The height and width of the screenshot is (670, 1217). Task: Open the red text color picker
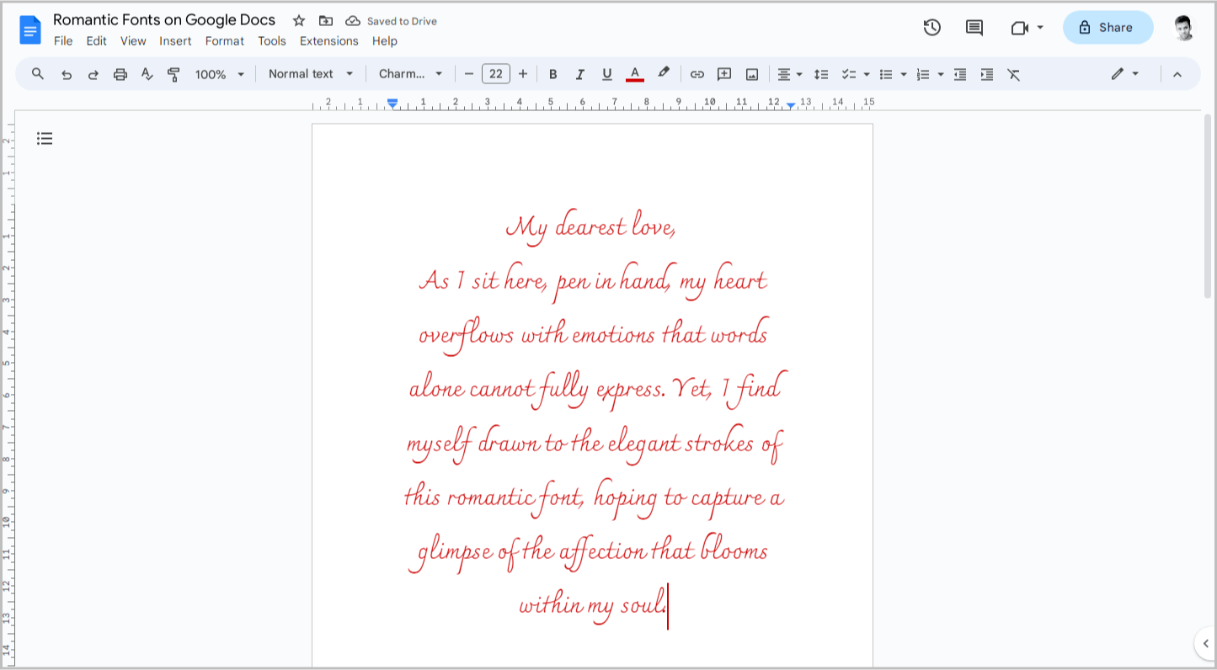pyautogui.click(x=635, y=74)
